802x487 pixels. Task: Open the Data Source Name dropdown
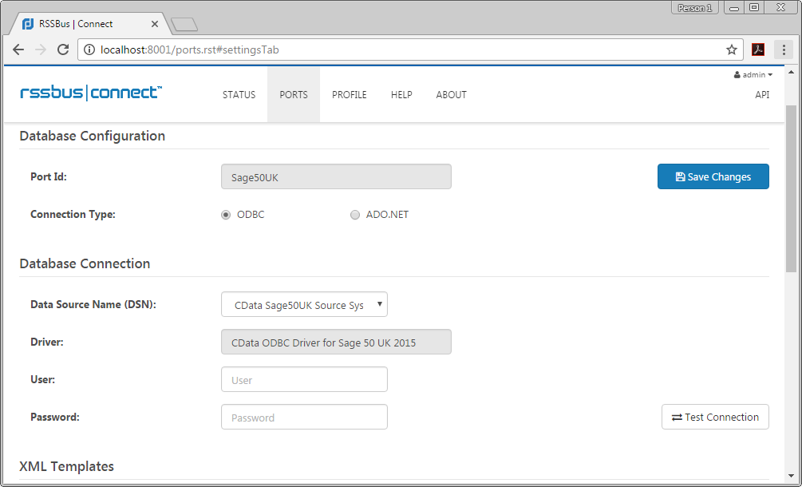(x=304, y=304)
